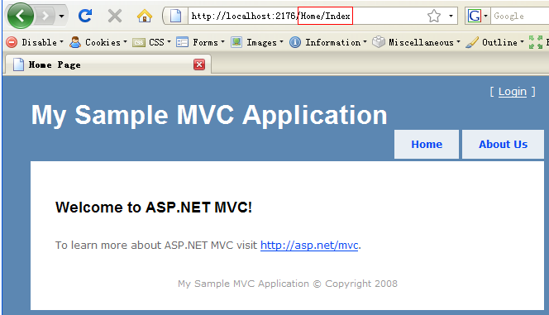Click the Google search input box
Screen dimensions: 549x315
[520, 16]
